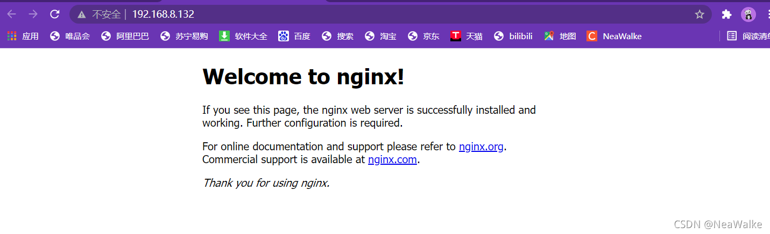770x234 pixels.
Task: Open the 百度 bookmark
Action: [x=294, y=36]
